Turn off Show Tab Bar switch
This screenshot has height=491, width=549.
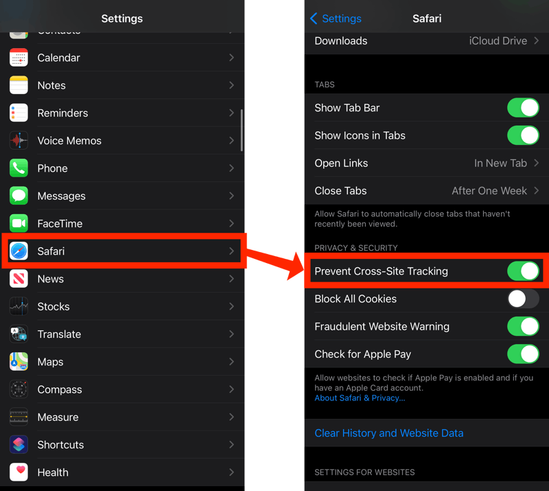pyautogui.click(x=522, y=108)
